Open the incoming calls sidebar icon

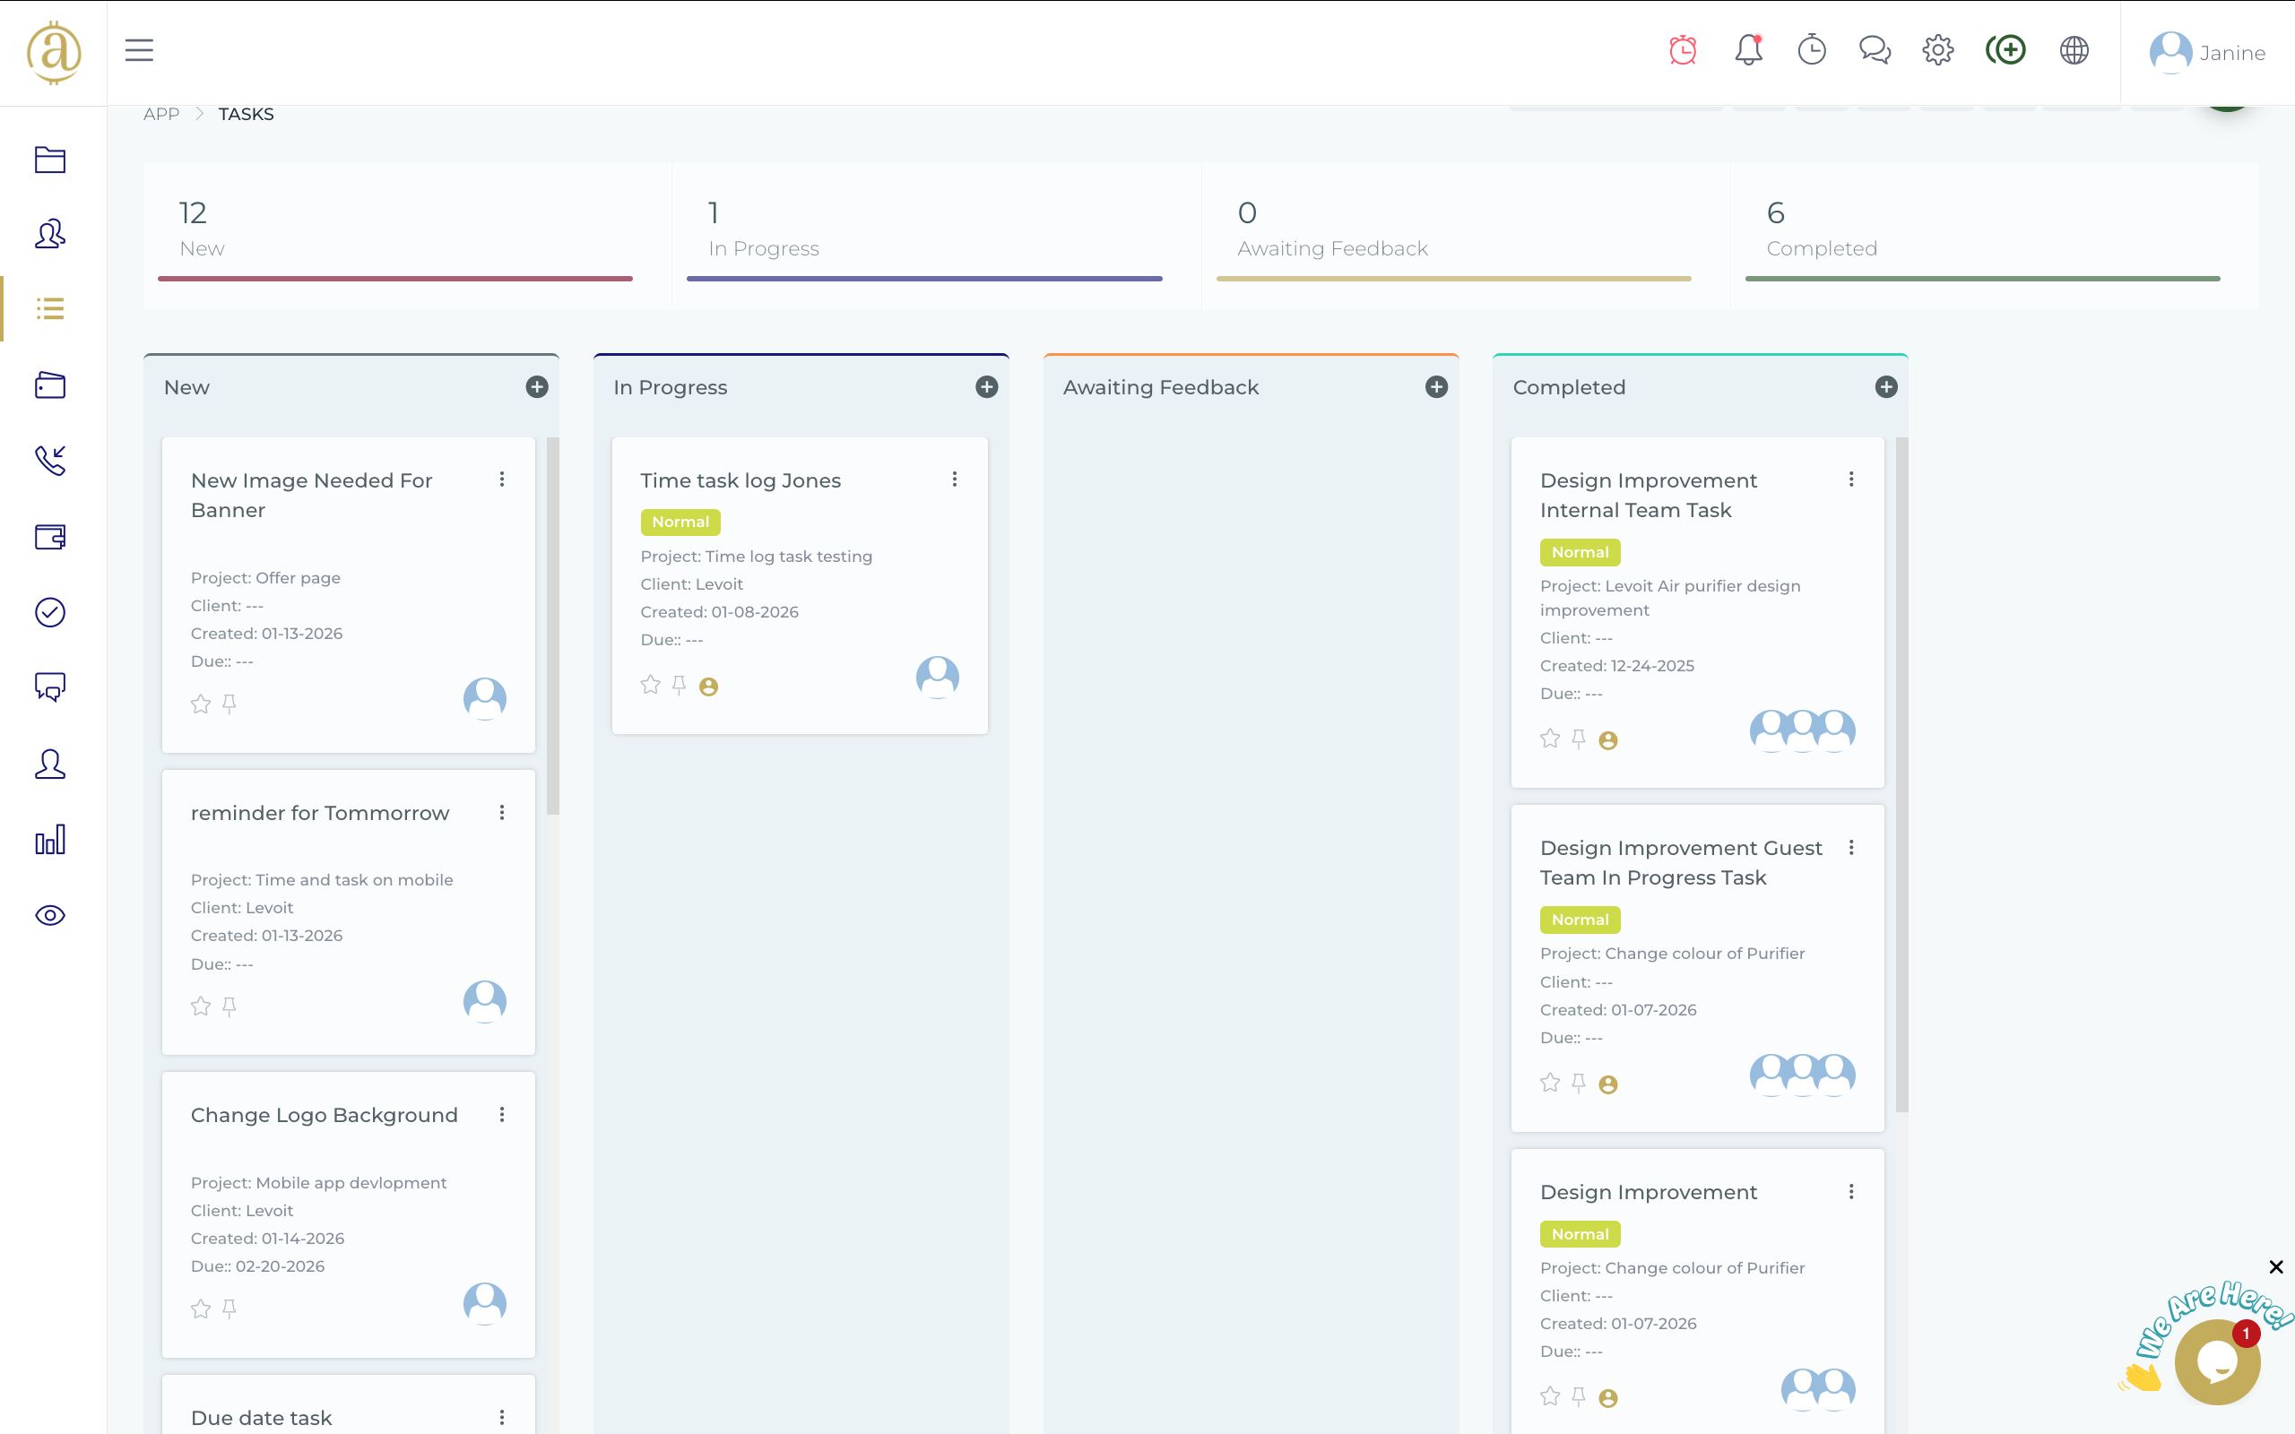[x=50, y=461]
